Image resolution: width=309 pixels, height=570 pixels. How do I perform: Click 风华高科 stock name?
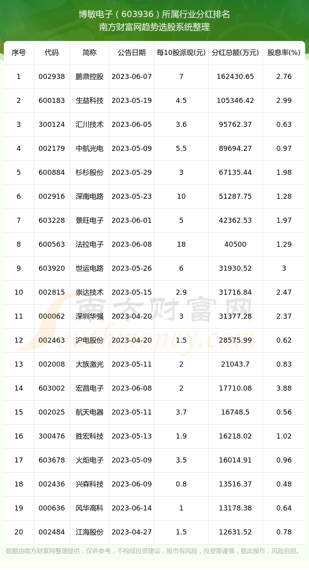click(x=90, y=508)
